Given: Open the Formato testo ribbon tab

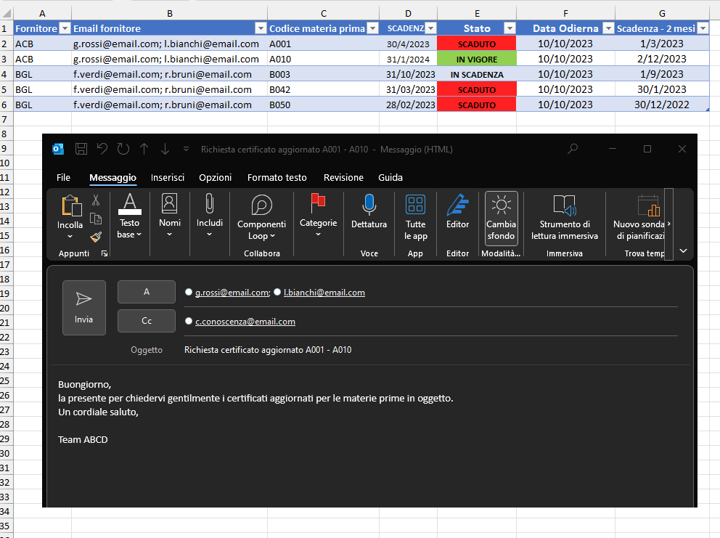Looking at the screenshot, I should pyautogui.click(x=277, y=177).
